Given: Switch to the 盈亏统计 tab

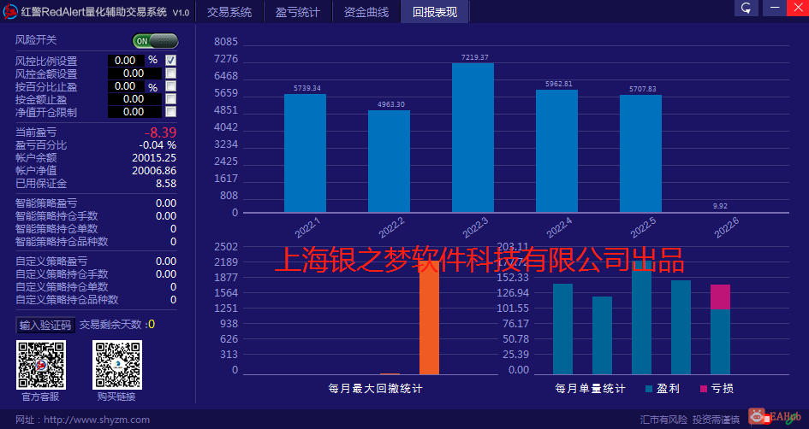Looking at the screenshot, I should coord(298,12).
